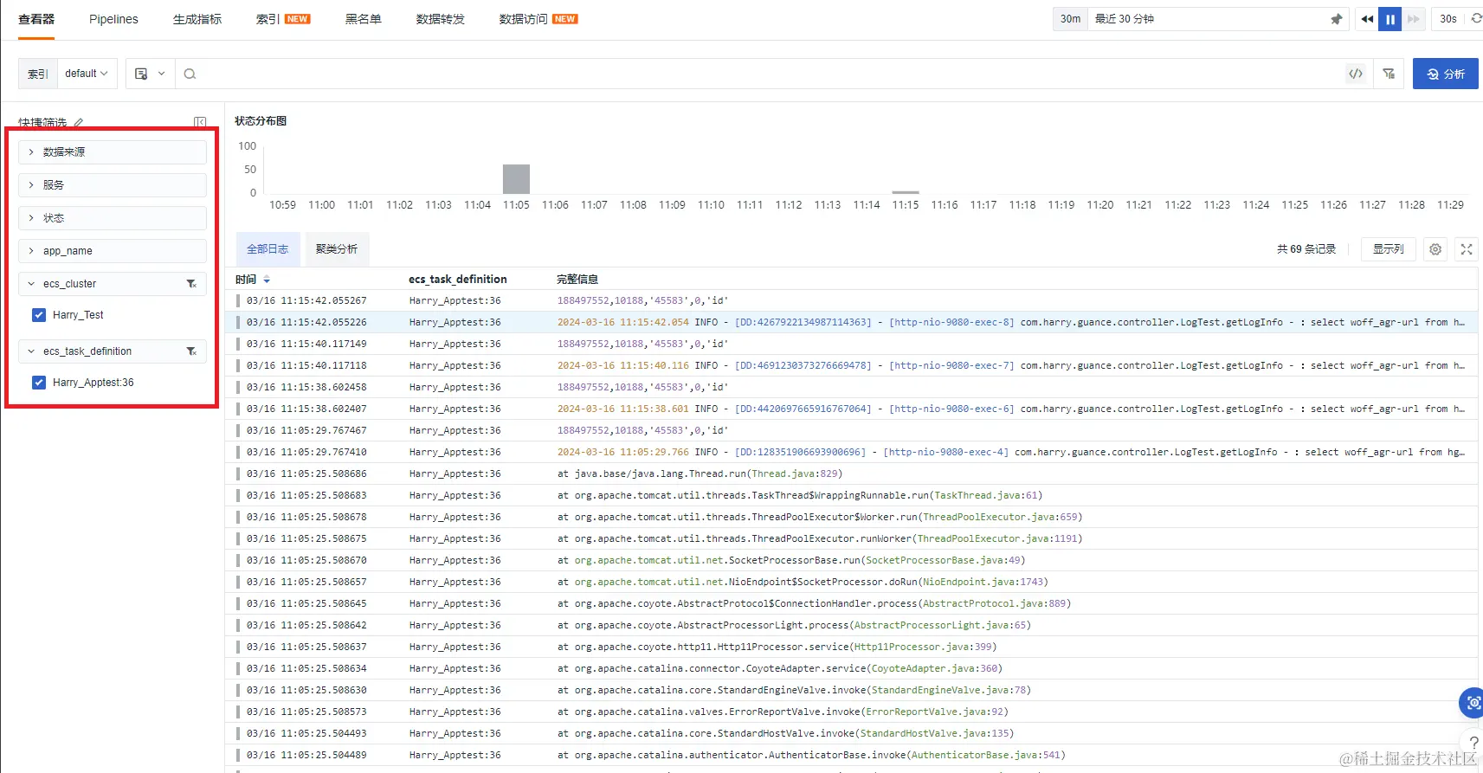
Task: Expand the 服务 filter
Action: coord(113,185)
